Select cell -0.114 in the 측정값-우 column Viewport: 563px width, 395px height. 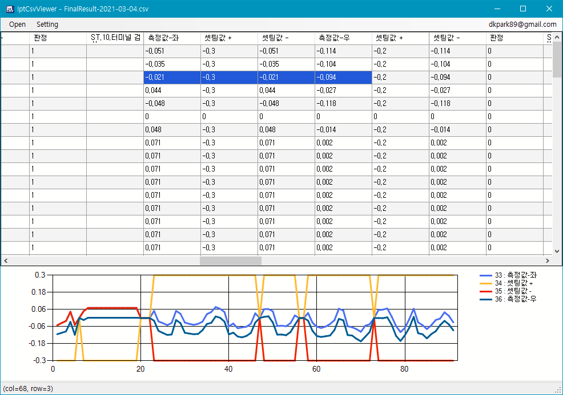[x=343, y=51]
